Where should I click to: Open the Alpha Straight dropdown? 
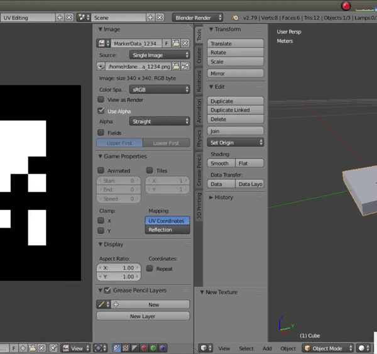160,121
